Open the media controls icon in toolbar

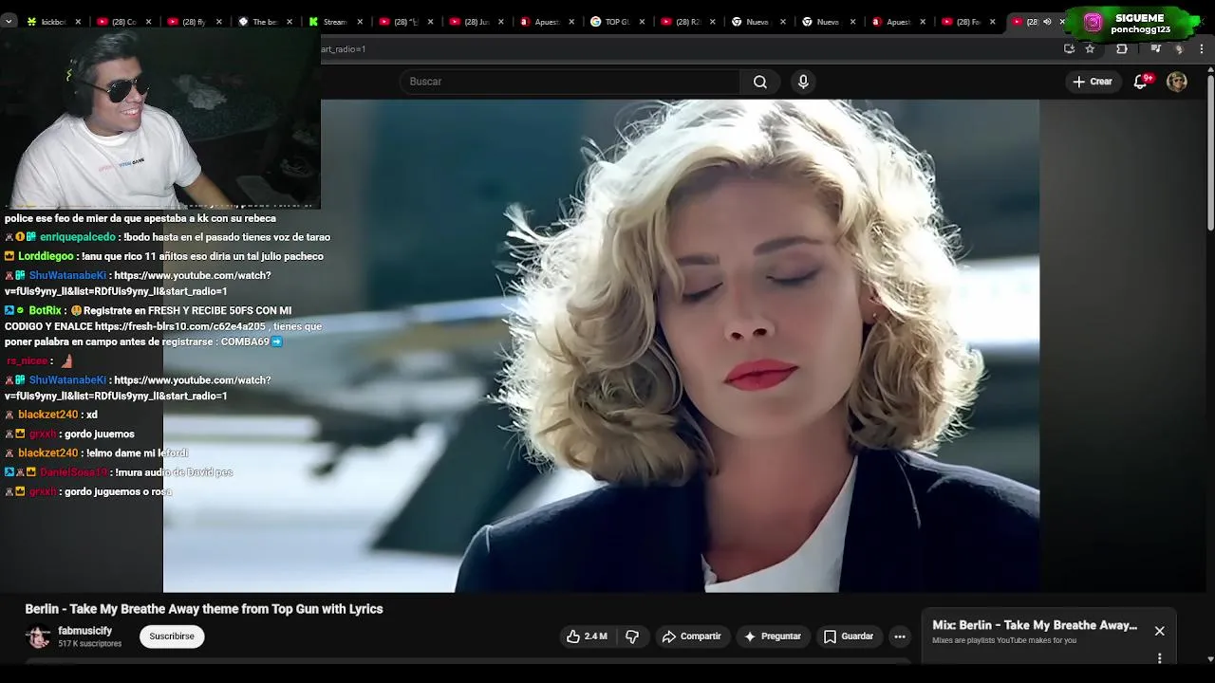pyautogui.click(x=1155, y=48)
